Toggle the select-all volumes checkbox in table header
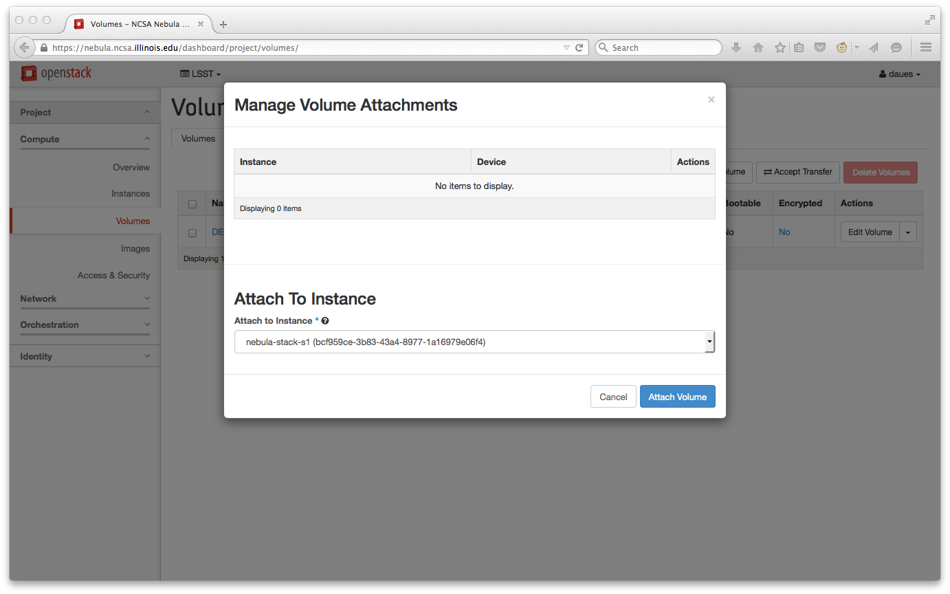 (x=192, y=204)
